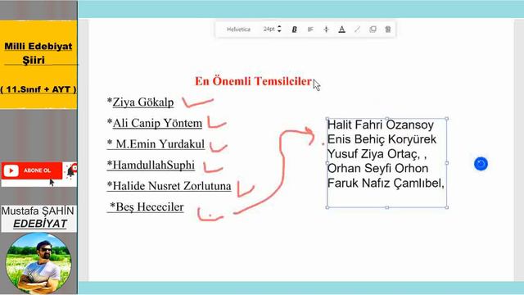Click "Faruk Nafız Çamlıbel" in text box
This screenshot has width=524, height=295.
(385, 183)
